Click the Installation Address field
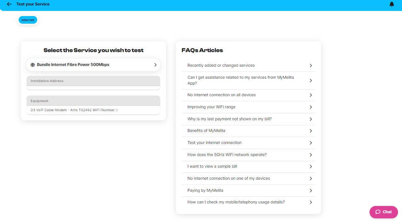The height and width of the screenshot is (222, 402). (x=93, y=87)
